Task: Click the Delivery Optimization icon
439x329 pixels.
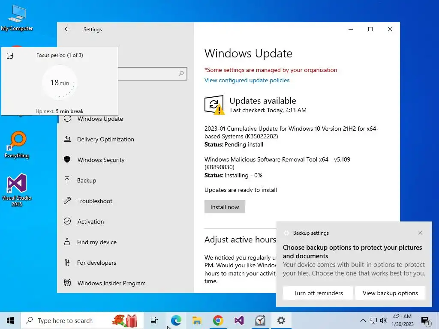Action: (67, 139)
